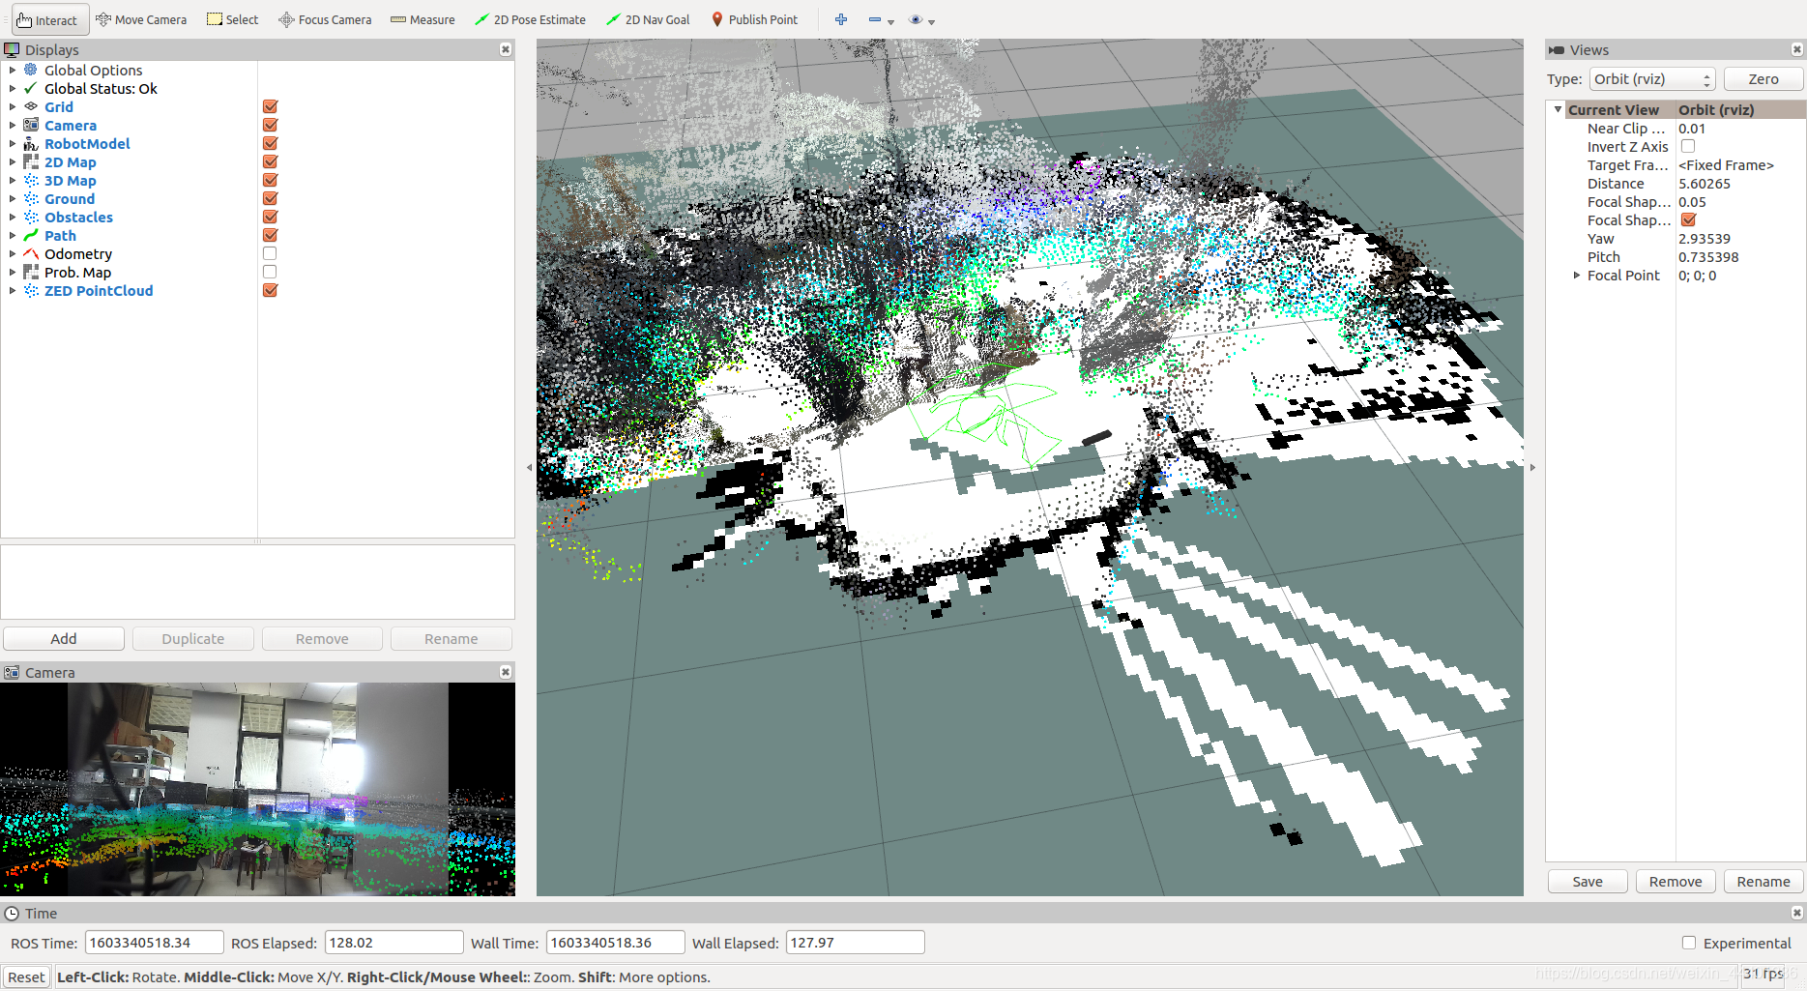
Task: Uncheck the 3D Map display checkbox
Action: coord(271,180)
